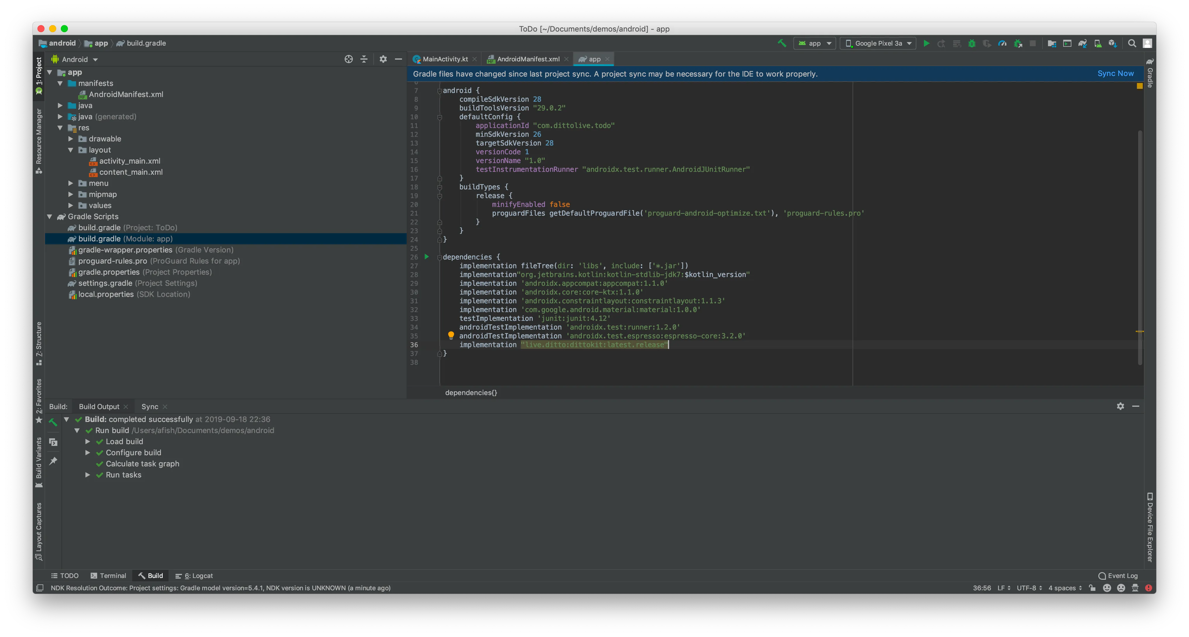Expand the Configure build node
Screen dimensions: 1189x637
[x=87, y=453]
